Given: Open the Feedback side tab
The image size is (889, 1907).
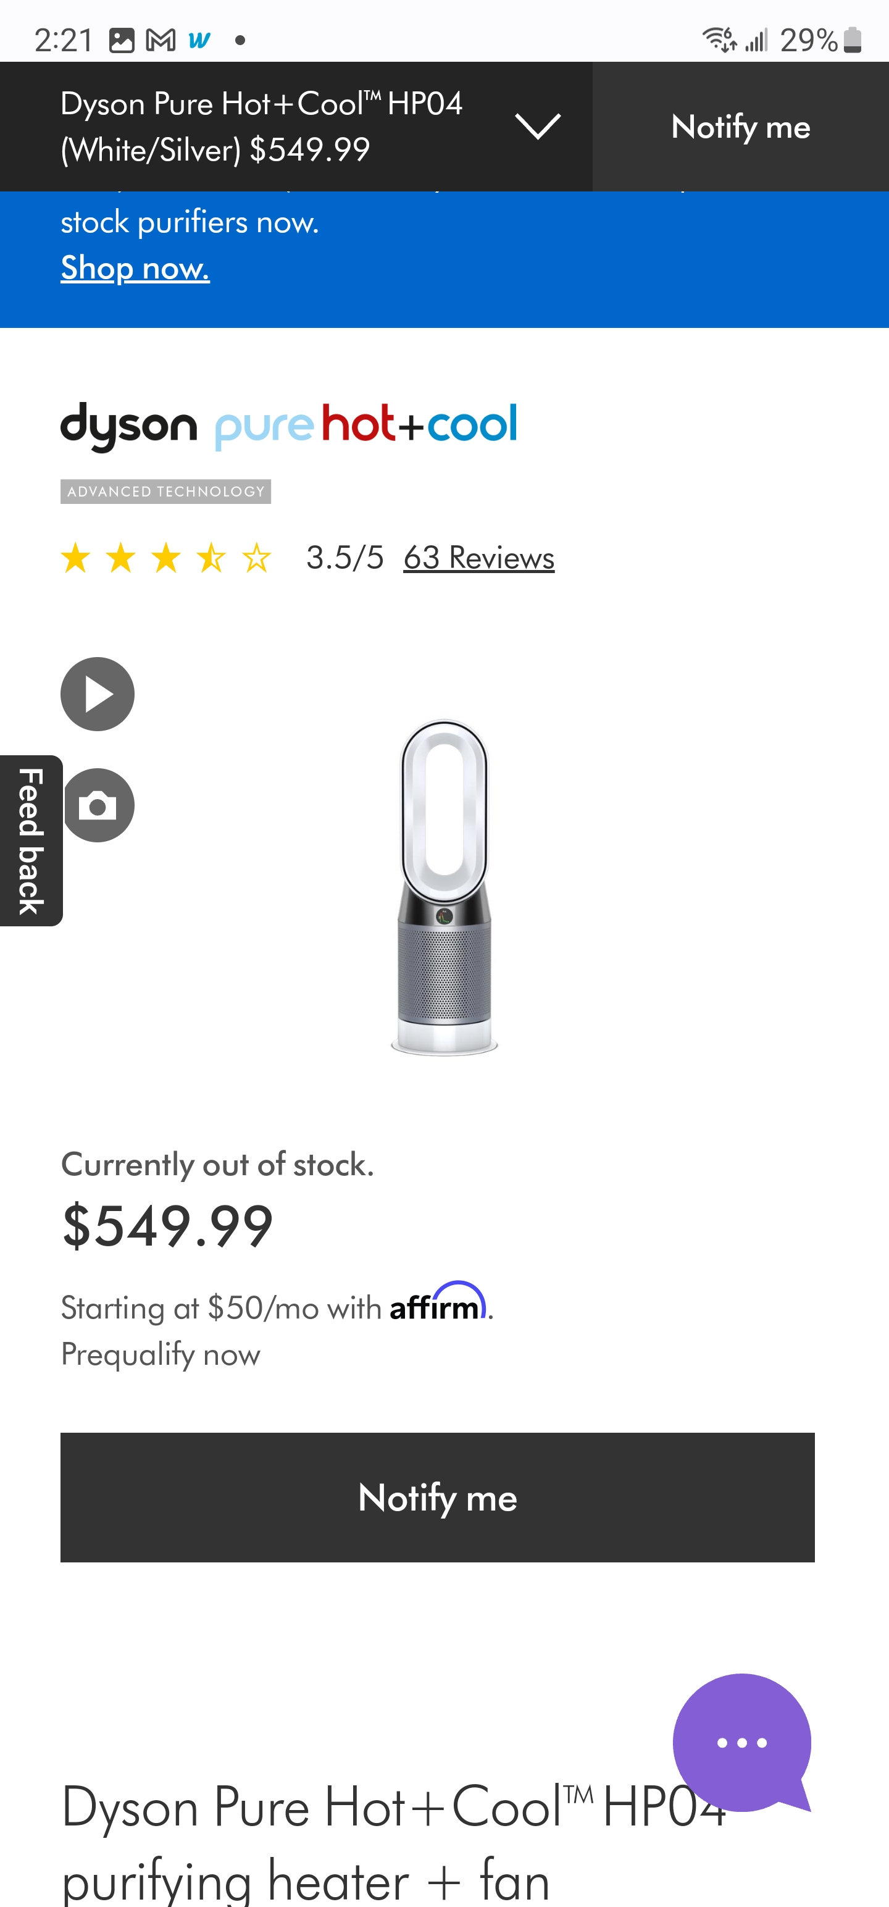Looking at the screenshot, I should 31,840.
